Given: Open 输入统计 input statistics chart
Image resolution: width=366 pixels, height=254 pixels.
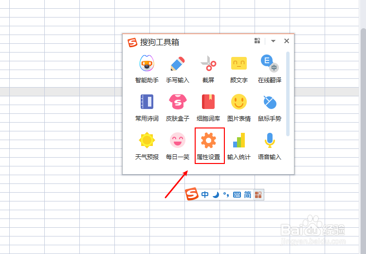Looking at the screenshot, I should click(239, 146).
